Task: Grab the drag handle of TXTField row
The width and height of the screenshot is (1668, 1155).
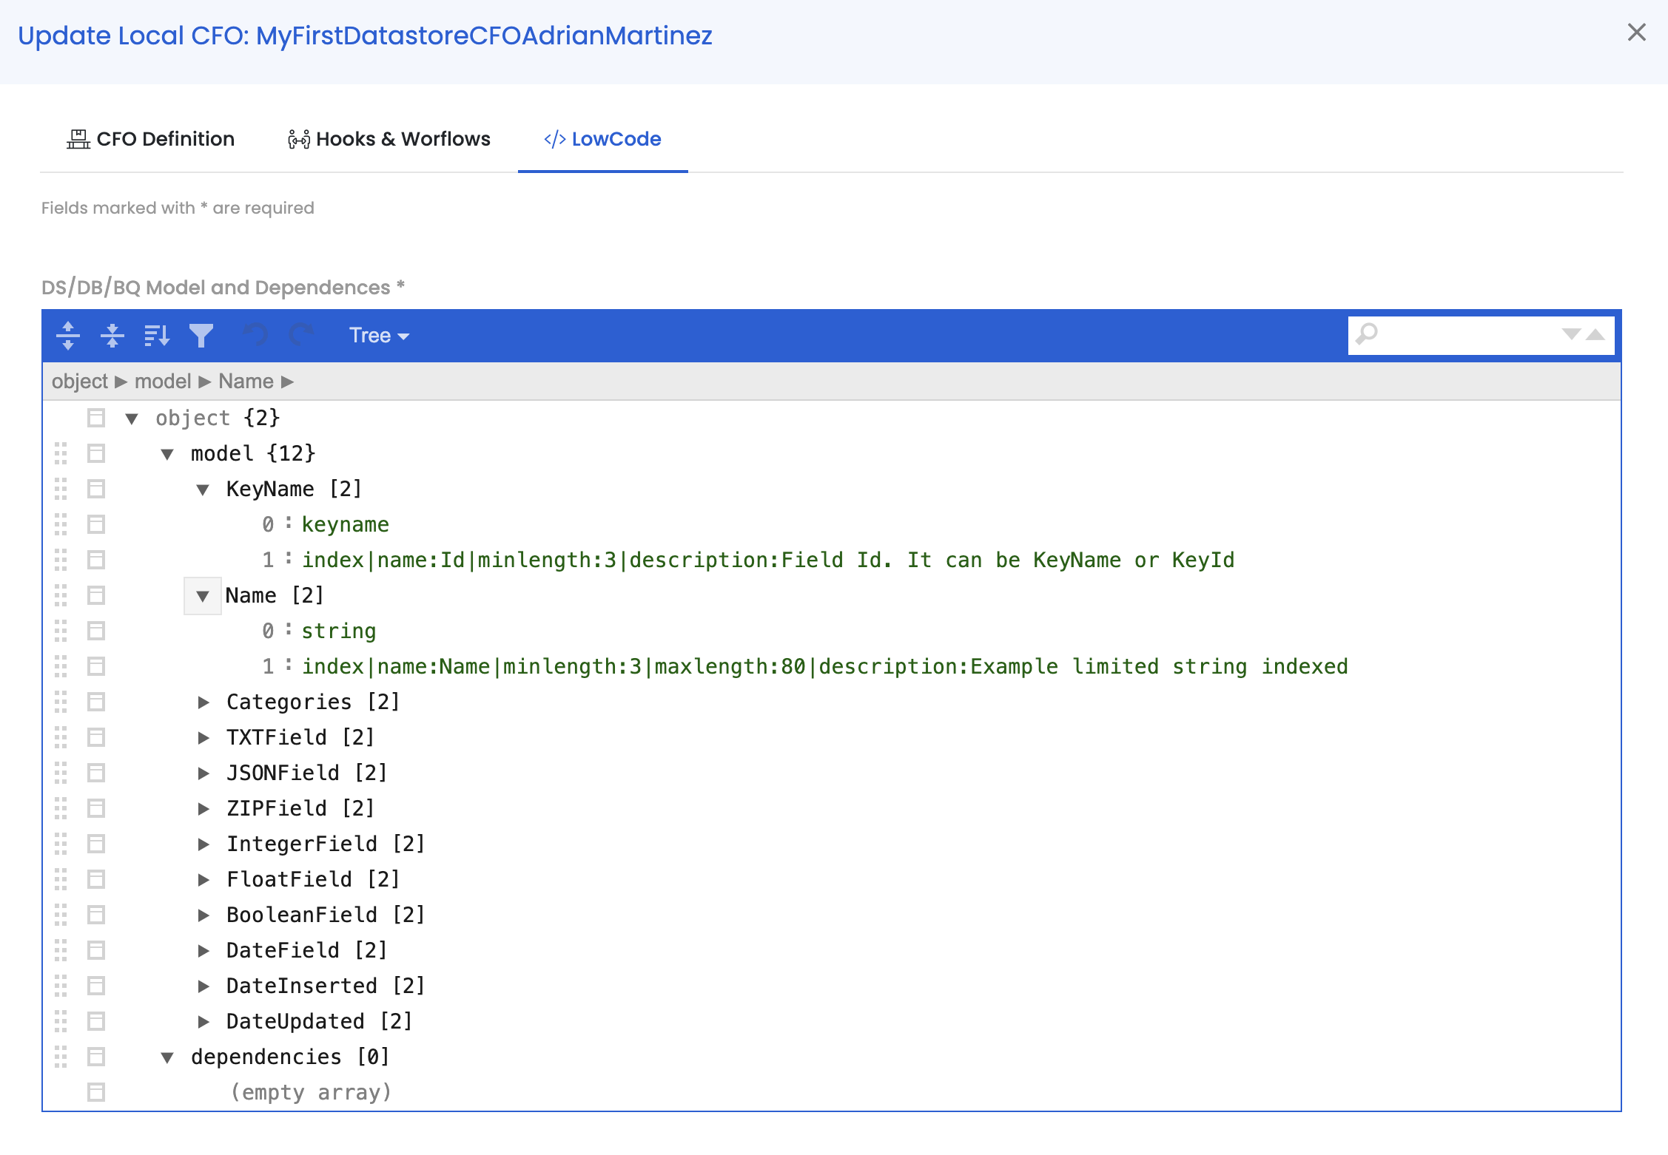Action: tap(61, 737)
